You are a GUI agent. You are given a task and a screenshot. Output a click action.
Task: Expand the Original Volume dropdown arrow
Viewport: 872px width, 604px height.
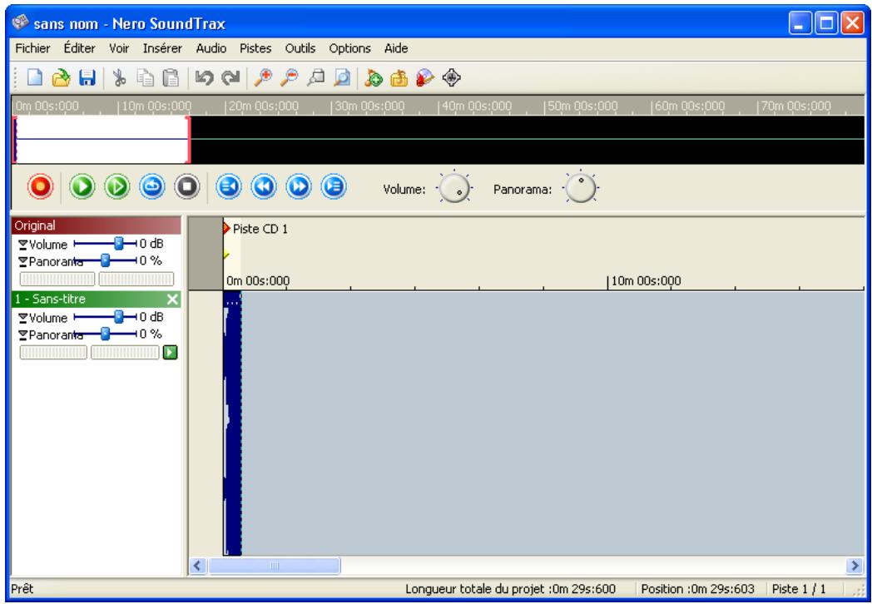[x=22, y=245]
